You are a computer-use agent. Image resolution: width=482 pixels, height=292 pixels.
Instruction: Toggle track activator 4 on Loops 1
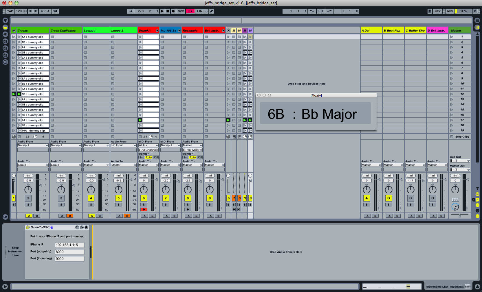(x=91, y=198)
